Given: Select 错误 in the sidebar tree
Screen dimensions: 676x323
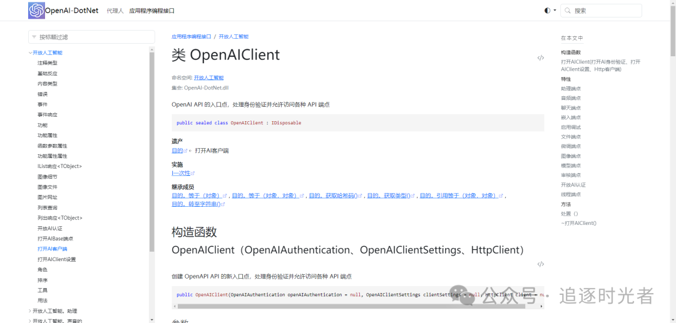Looking at the screenshot, I should [x=43, y=94].
